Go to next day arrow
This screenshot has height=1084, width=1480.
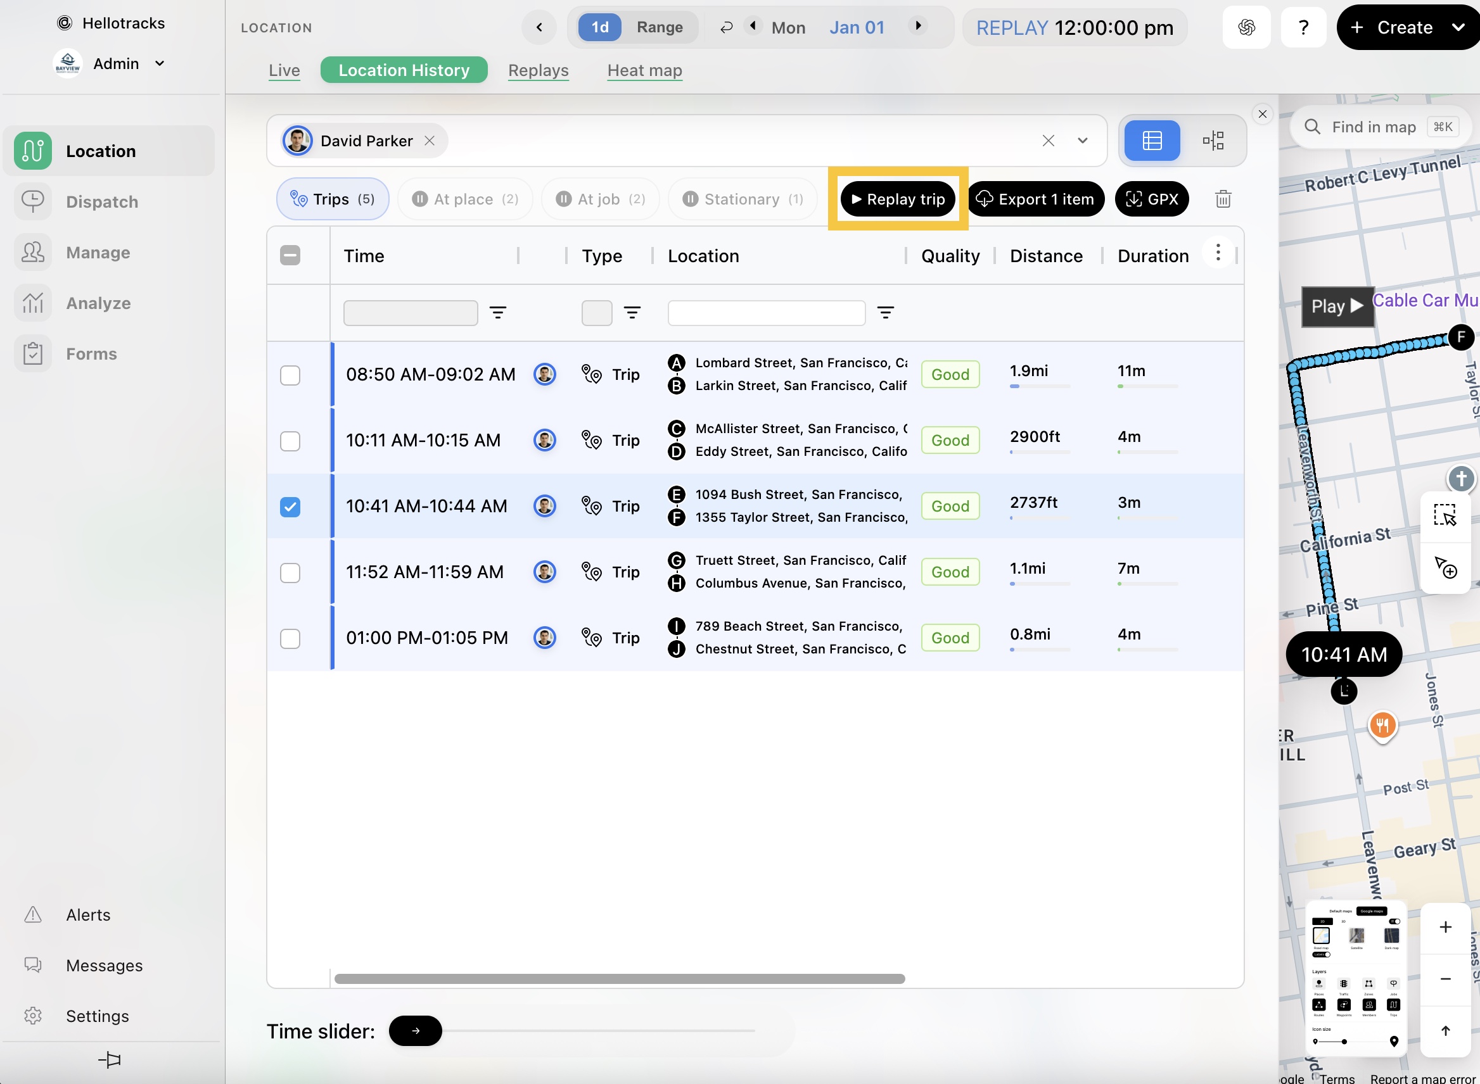click(918, 25)
